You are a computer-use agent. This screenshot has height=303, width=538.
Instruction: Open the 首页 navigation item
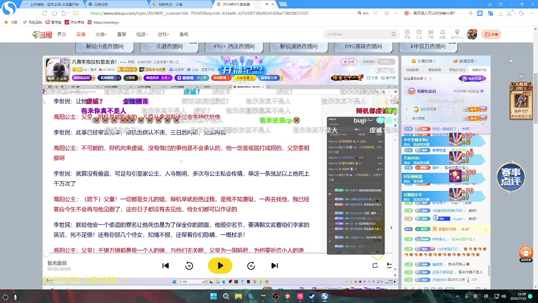[62, 35]
